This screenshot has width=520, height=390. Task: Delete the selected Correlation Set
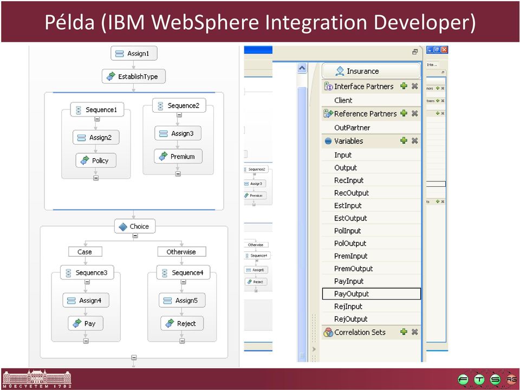click(414, 332)
